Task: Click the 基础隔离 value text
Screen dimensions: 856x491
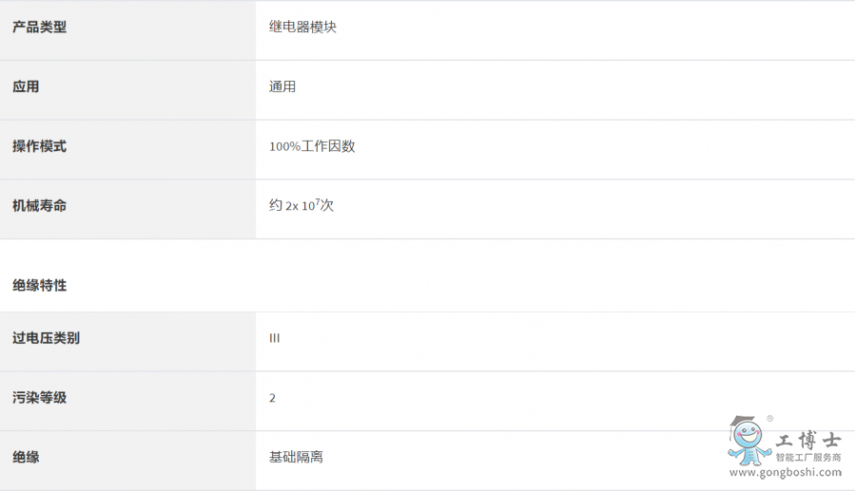Action: [x=296, y=457]
